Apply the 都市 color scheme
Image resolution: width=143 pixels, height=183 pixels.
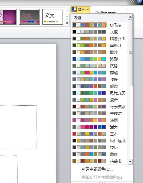99,86
